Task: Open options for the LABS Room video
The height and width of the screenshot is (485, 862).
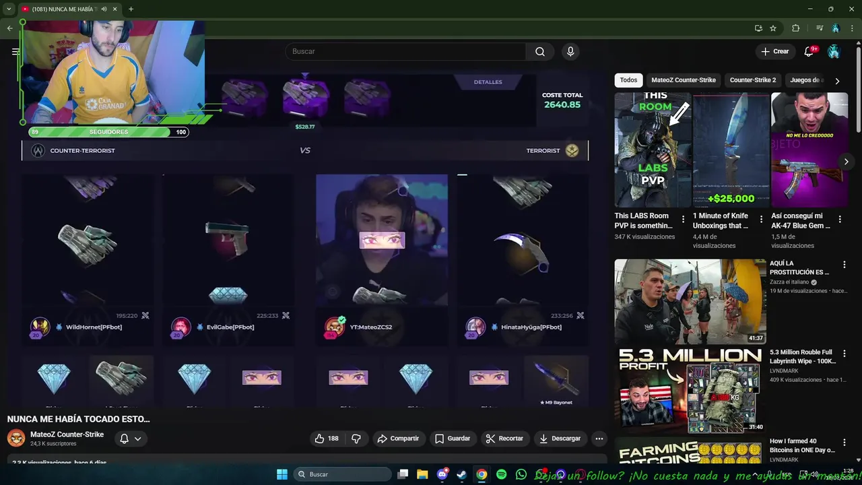Action: pos(683,219)
